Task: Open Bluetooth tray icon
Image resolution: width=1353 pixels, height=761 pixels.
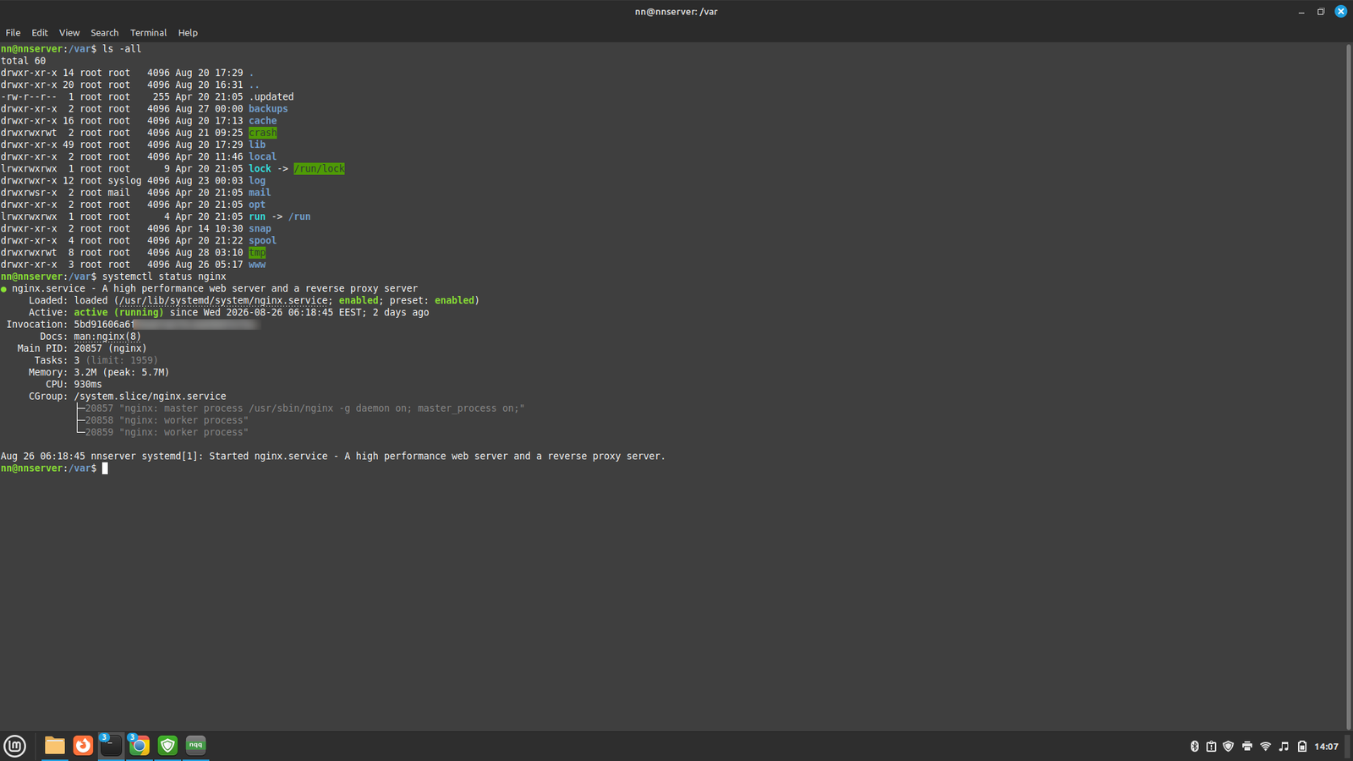Action: (1195, 746)
